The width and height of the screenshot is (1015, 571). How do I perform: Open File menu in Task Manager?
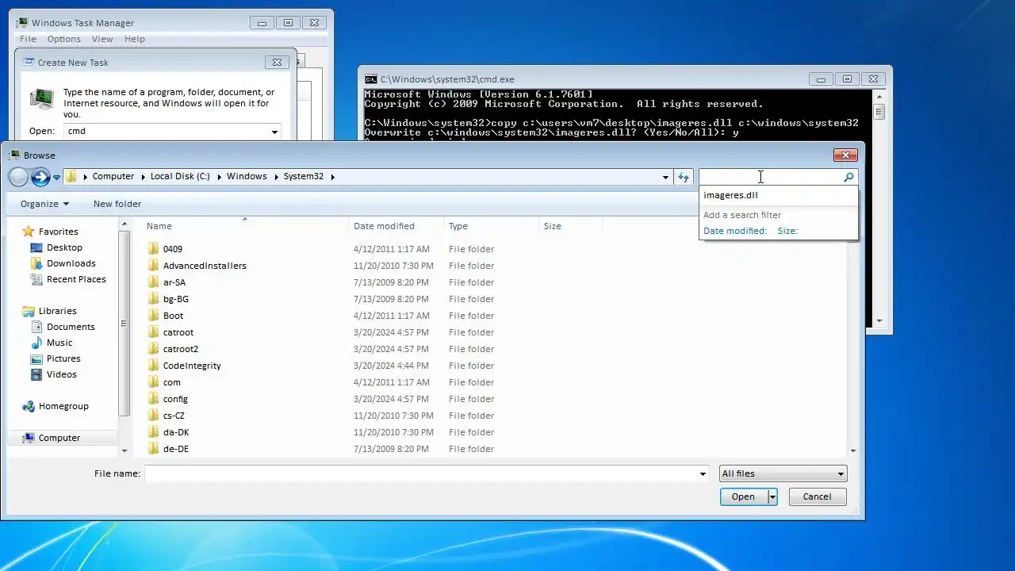tap(28, 39)
